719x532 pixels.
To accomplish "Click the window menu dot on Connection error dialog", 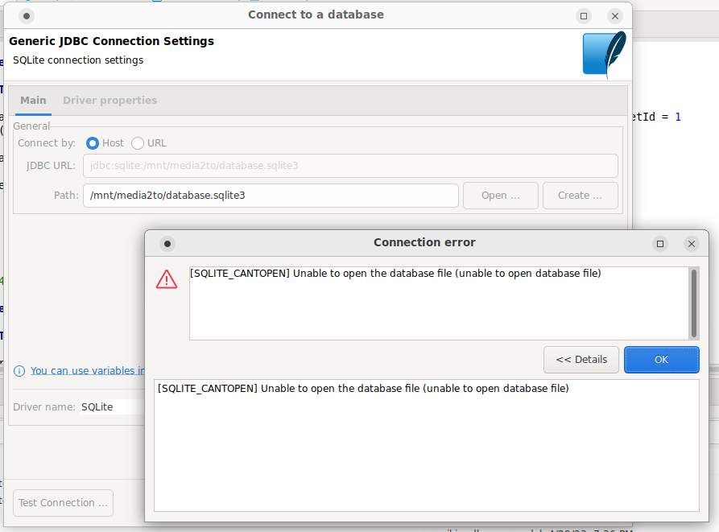I will click(x=167, y=242).
